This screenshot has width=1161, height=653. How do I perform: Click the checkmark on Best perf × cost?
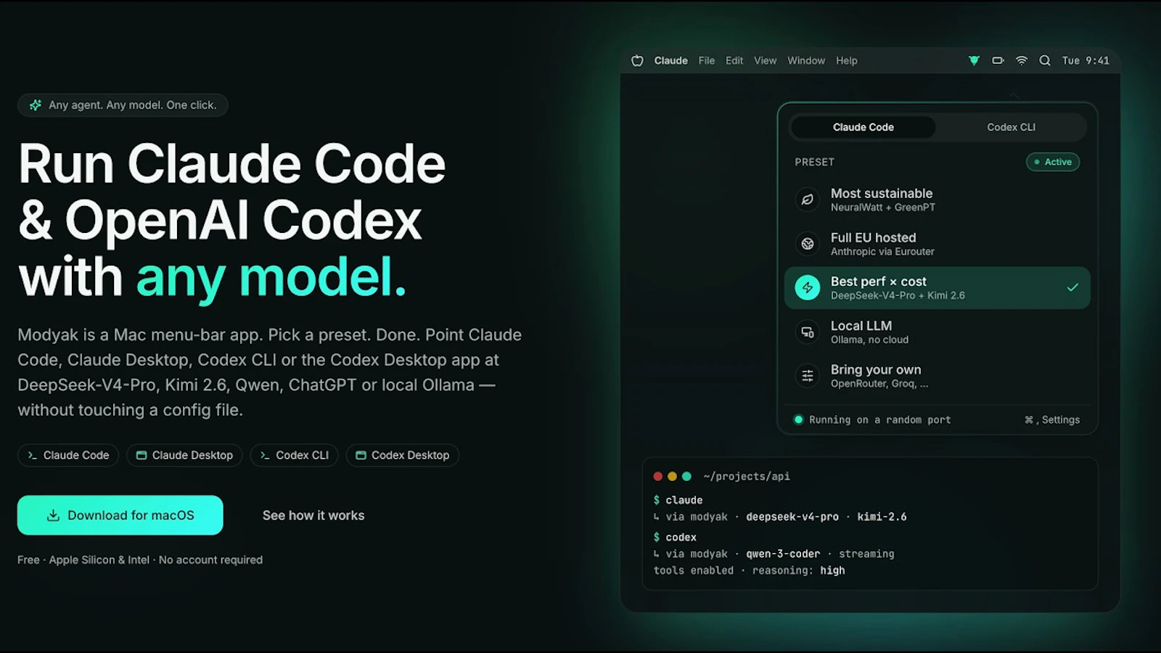click(x=1072, y=287)
